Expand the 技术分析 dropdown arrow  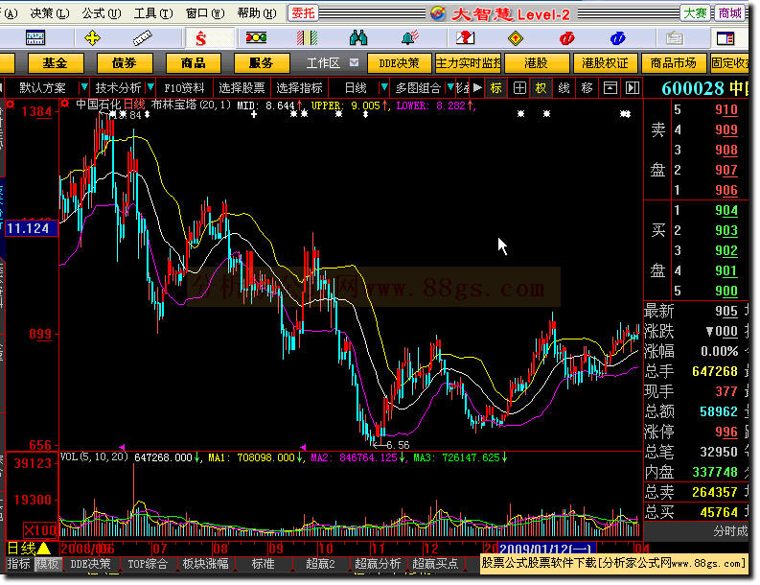[x=150, y=88]
